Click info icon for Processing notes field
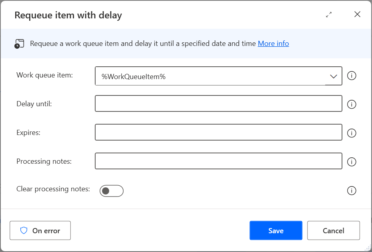Viewport: 372px width, 252px height. [x=352, y=162]
